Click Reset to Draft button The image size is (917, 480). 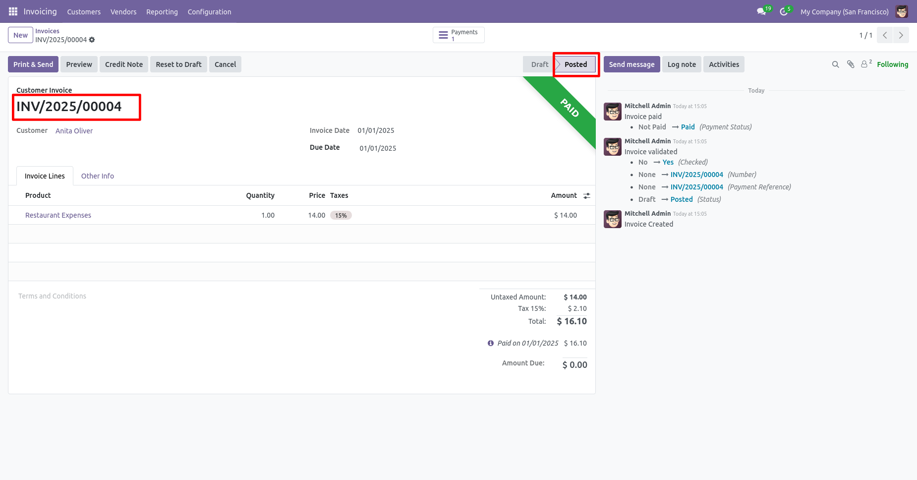(178, 64)
